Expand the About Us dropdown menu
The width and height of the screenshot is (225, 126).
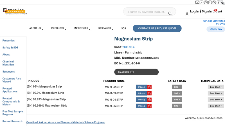point(36,28)
